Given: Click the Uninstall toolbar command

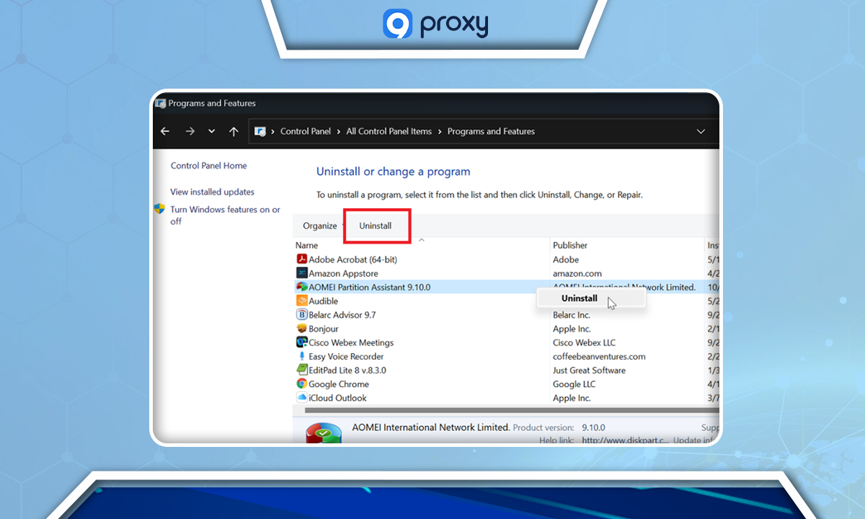Looking at the screenshot, I should pyautogui.click(x=376, y=226).
